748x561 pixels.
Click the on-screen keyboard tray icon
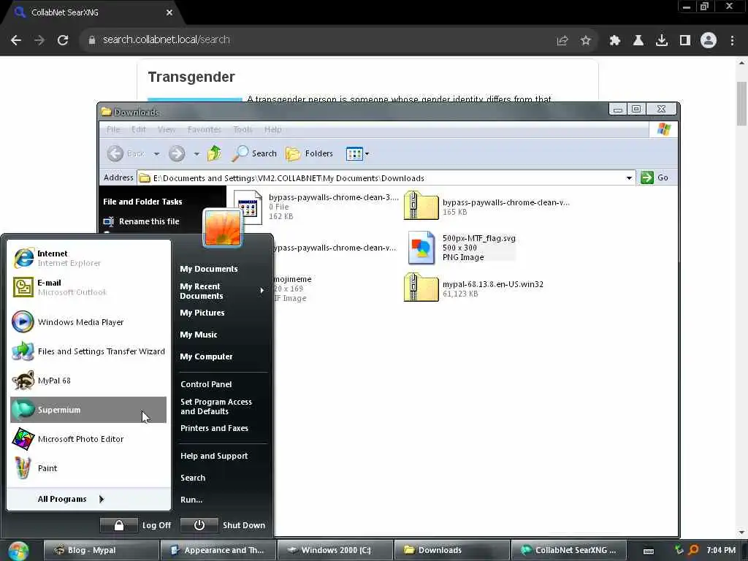(649, 551)
